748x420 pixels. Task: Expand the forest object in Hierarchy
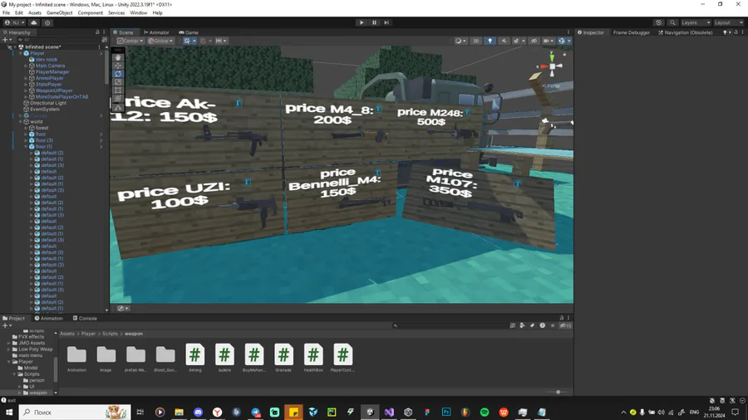coord(26,128)
